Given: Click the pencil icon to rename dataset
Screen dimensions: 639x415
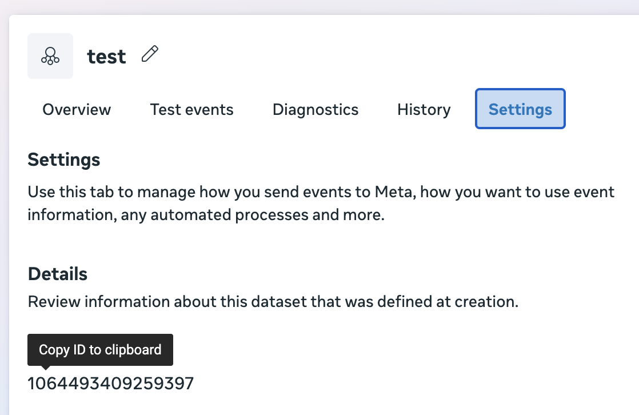Looking at the screenshot, I should tap(150, 54).
